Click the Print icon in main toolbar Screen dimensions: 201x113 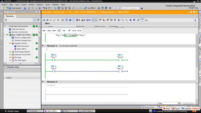coord(25,8)
